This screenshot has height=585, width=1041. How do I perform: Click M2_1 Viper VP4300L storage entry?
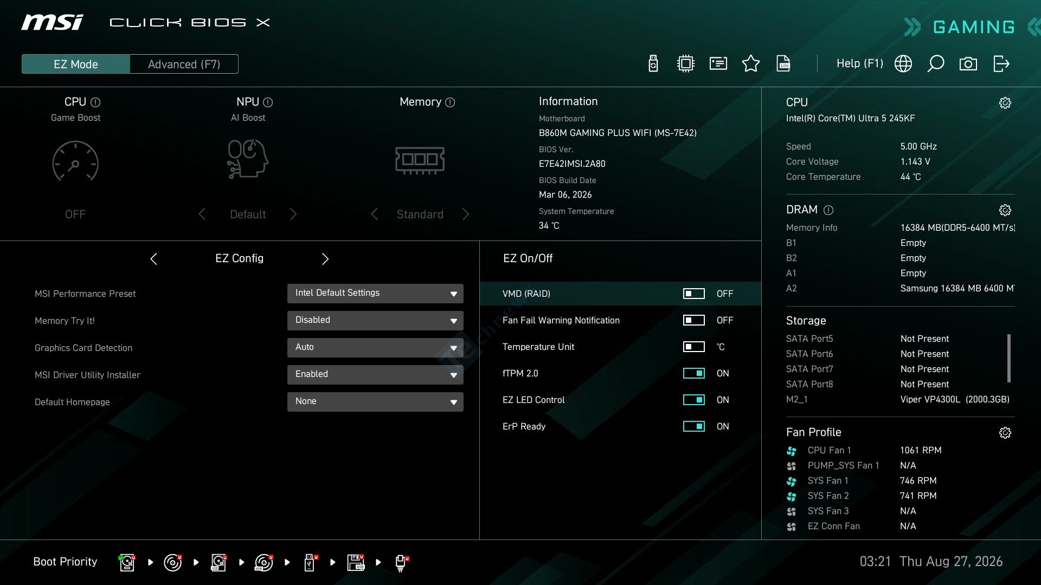[898, 400]
